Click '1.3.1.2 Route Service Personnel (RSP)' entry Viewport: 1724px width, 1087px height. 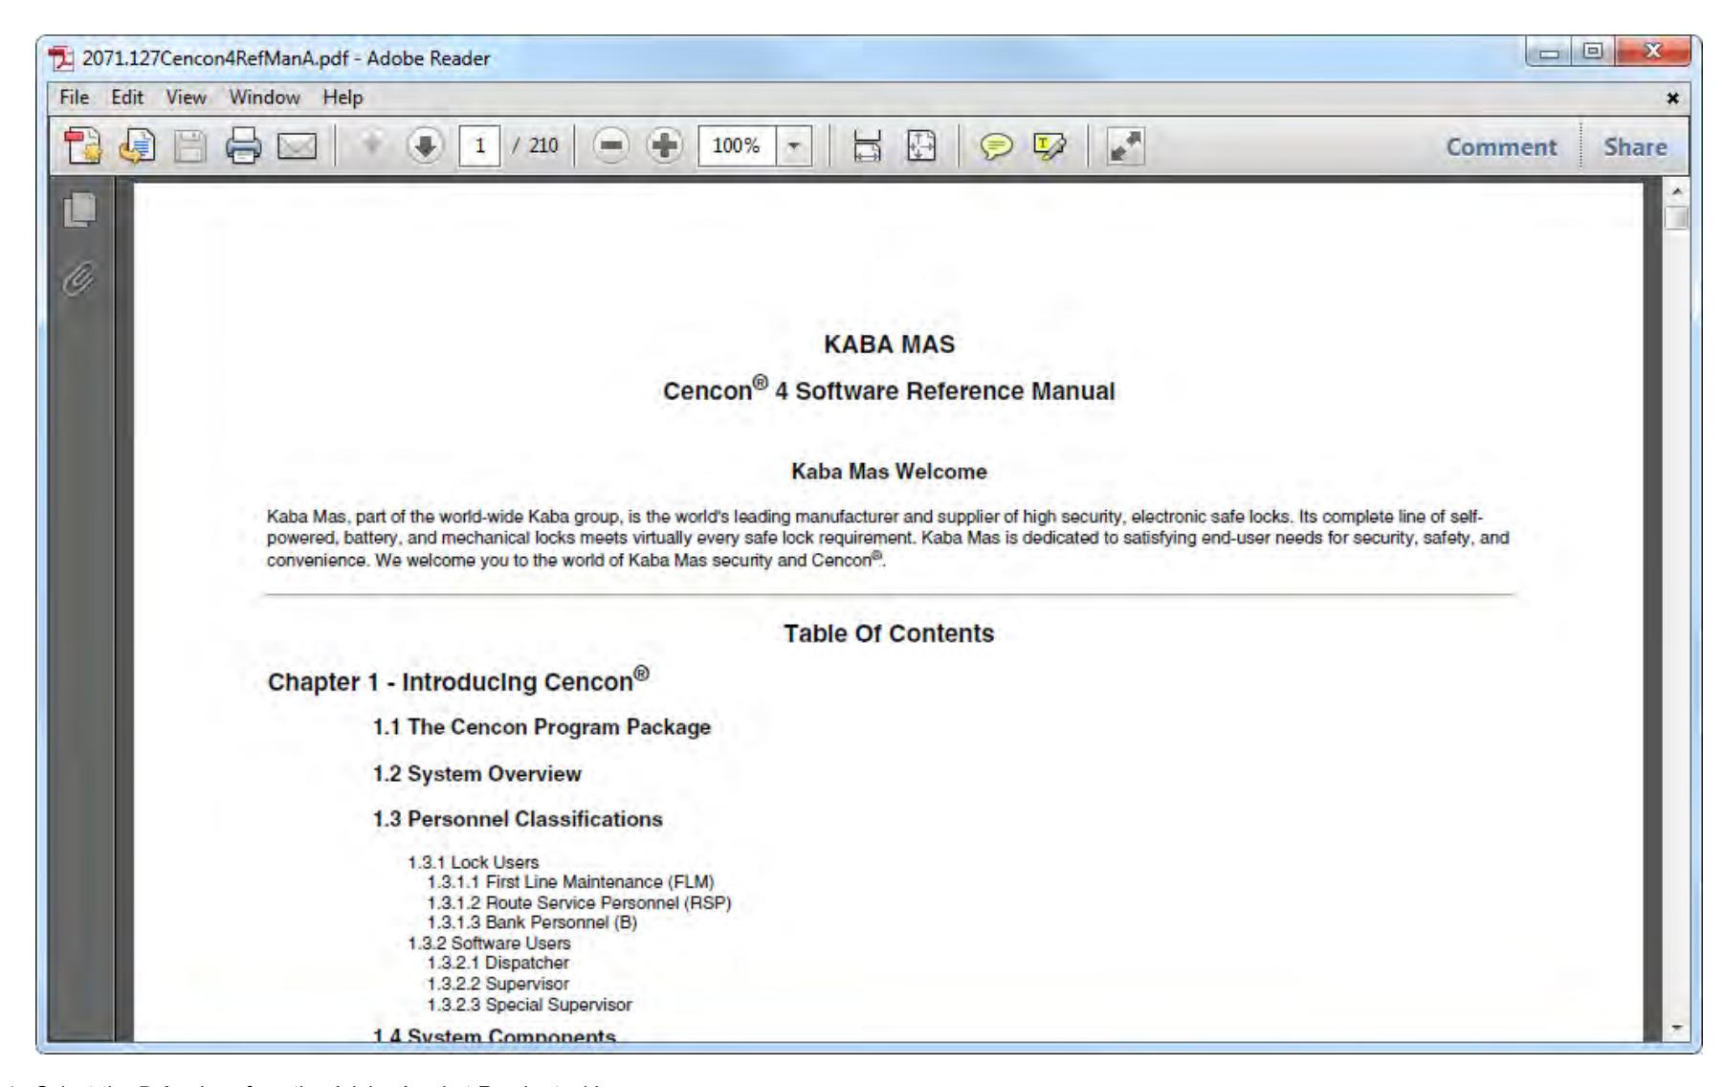click(580, 903)
